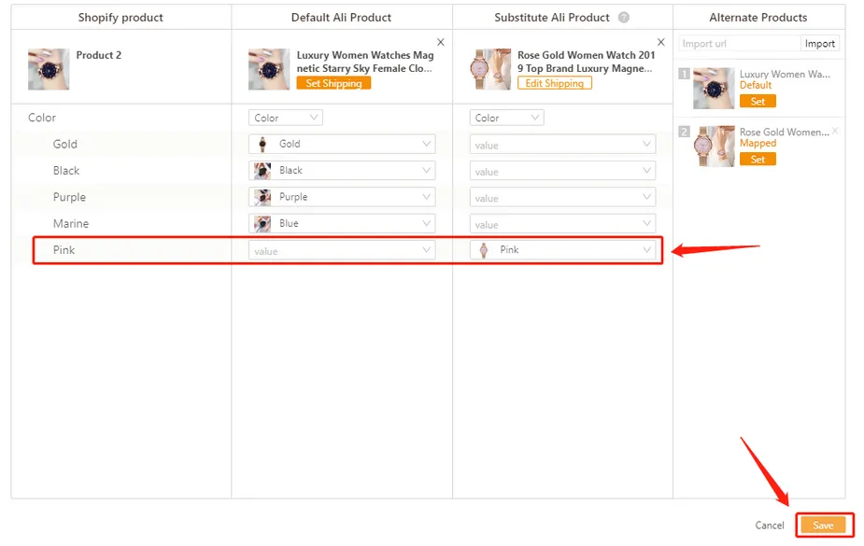Image resolution: width=864 pixels, height=546 pixels.
Task: Click the Rose Gold watch image in Substitute column
Action: [x=489, y=69]
